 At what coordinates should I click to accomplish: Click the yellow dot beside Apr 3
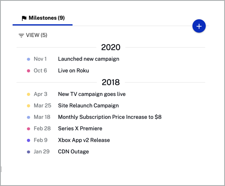(x=29, y=94)
